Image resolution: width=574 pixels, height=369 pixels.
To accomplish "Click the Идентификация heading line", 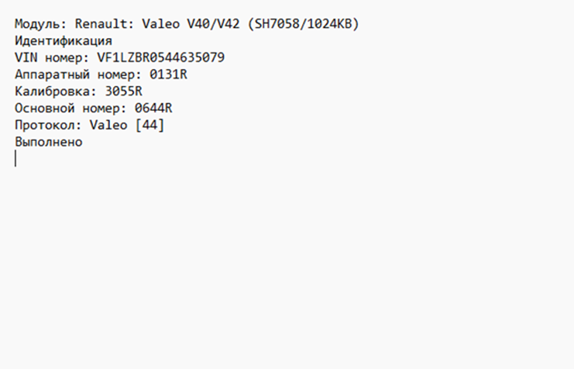I will click(x=64, y=41).
